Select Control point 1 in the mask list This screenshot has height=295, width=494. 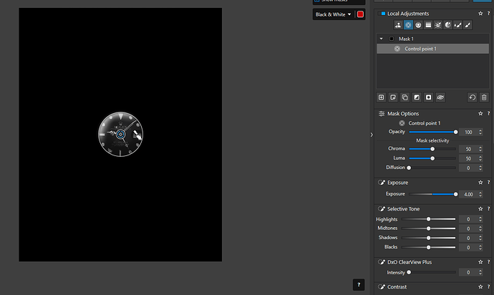(420, 49)
